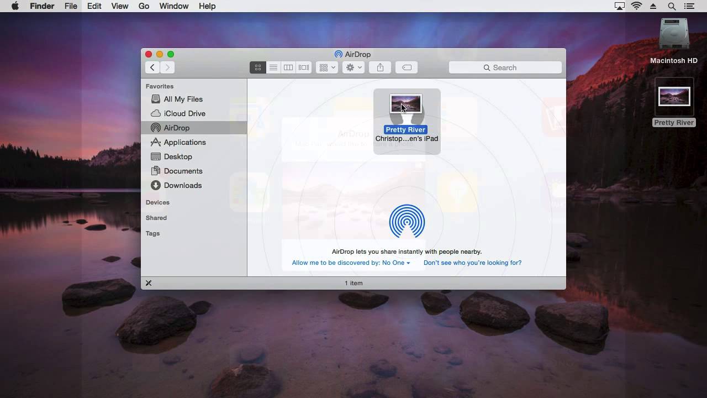Image resolution: width=707 pixels, height=398 pixels.
Task: Click the '1 item' status text
Action: 353,283
